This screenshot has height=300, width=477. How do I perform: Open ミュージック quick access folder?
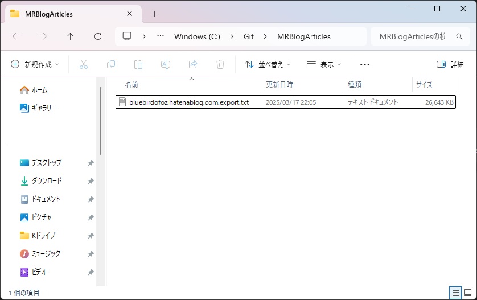click(40, 253)
